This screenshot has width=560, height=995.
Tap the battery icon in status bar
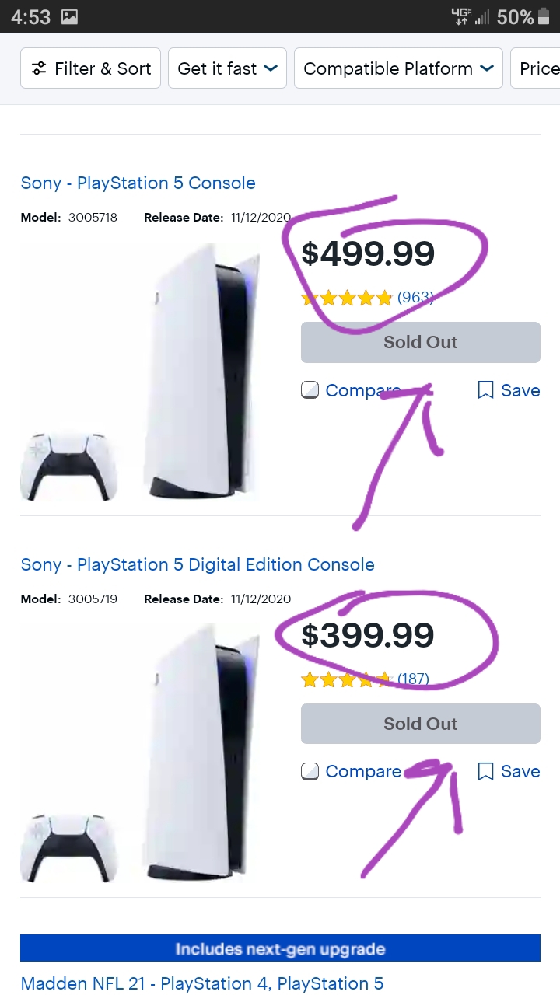544,16
